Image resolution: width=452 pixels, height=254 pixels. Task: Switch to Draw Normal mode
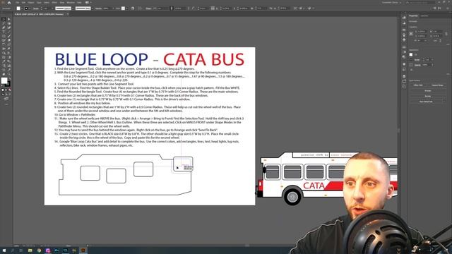[3, 94]
